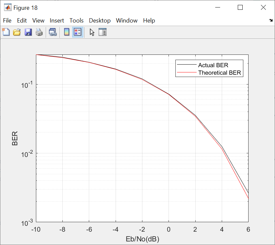Toggle the Insert Legend button off
The height and width of the screenshot is (245, 275).
[x=77, y=32]
